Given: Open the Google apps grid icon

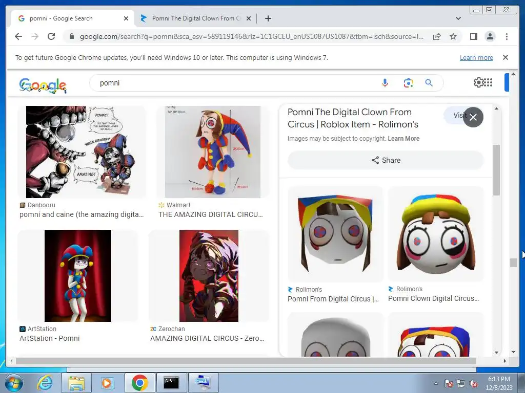Looking at the screenshot, I should (488, 82).
